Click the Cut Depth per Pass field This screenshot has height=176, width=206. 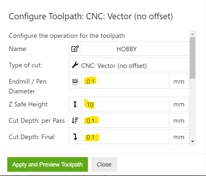pos(125,121)
